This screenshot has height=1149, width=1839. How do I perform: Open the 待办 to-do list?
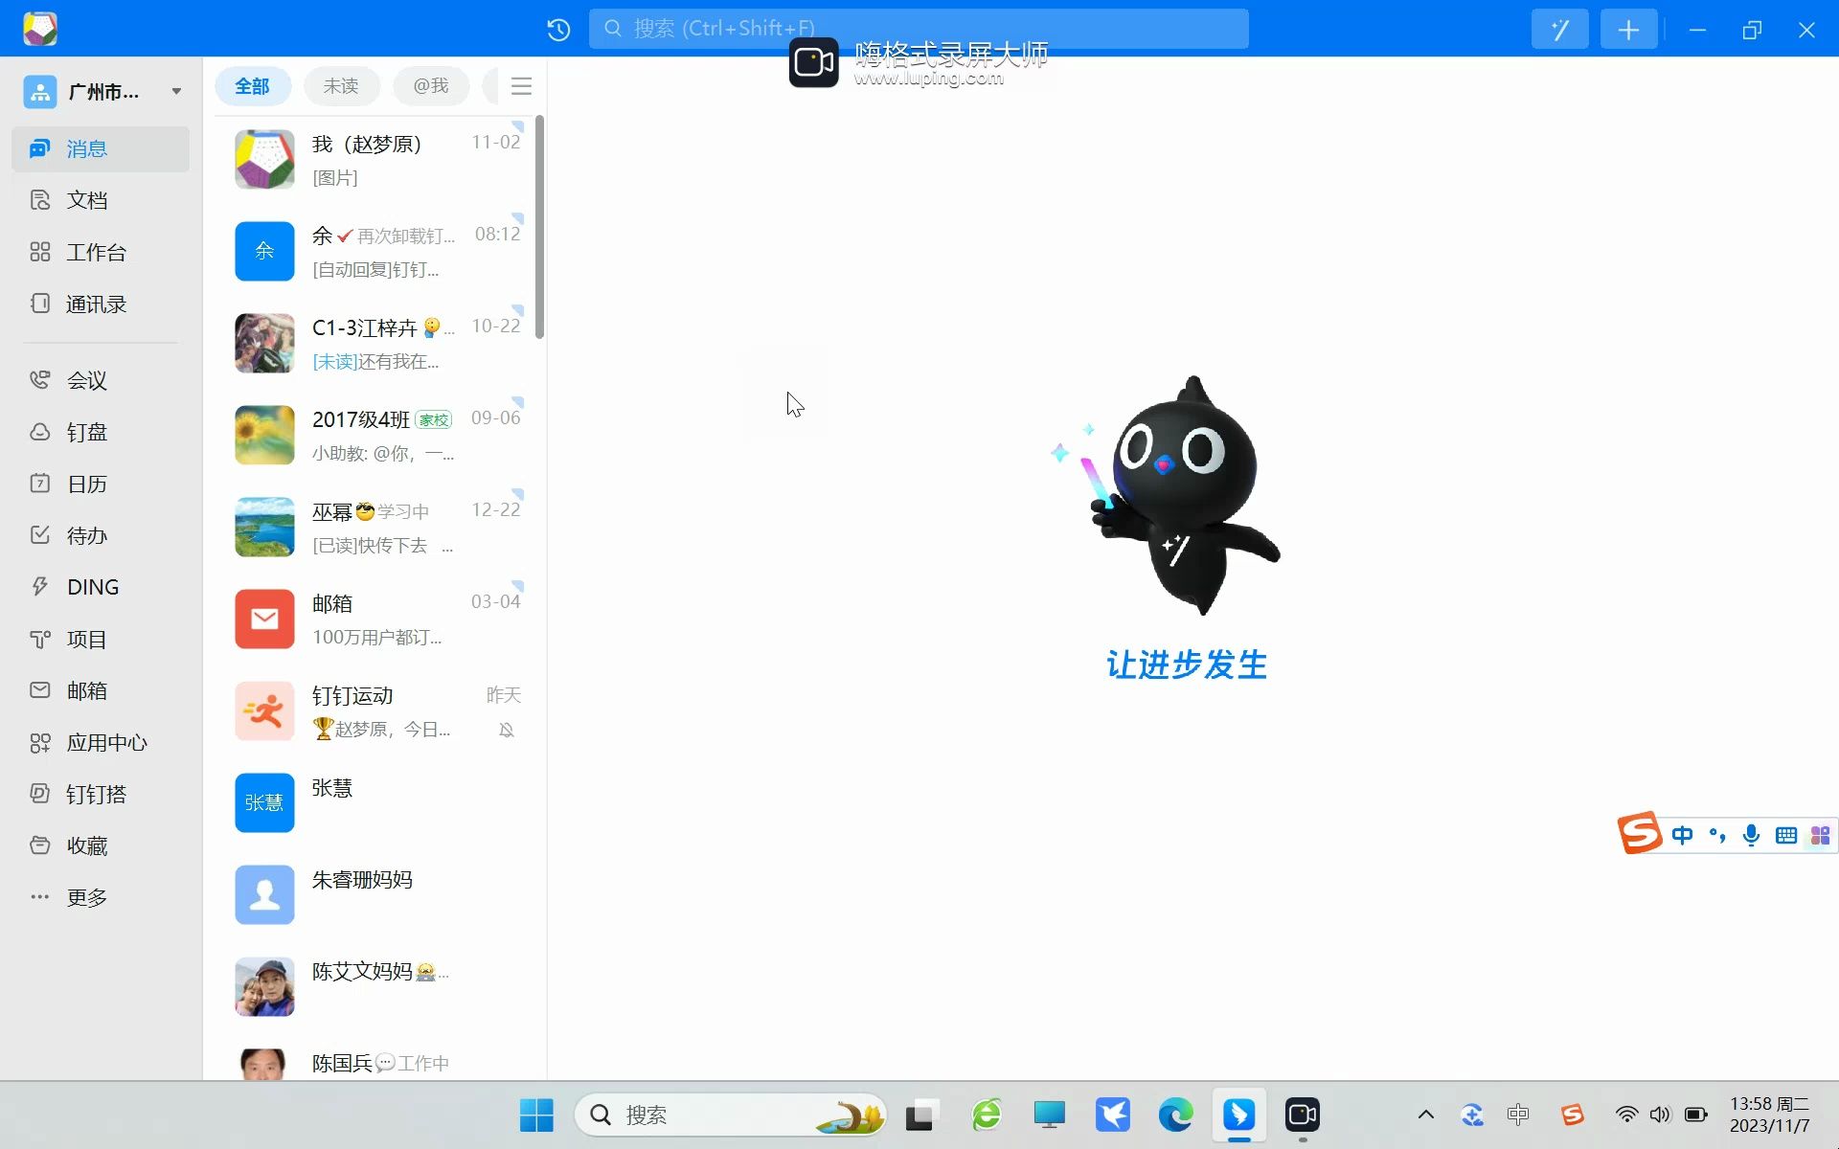point(101,535)
